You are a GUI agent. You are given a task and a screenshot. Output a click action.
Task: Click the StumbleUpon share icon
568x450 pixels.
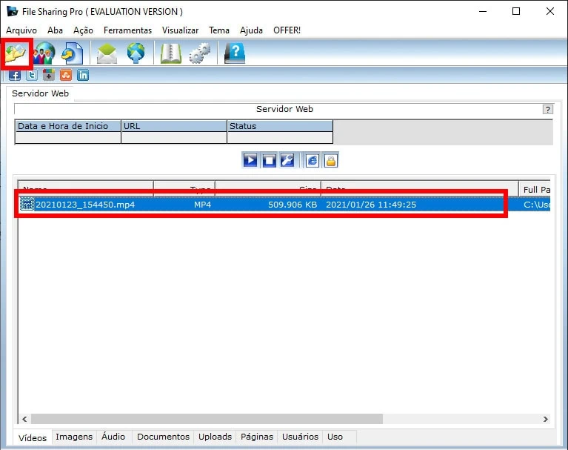tap(66, 75)
